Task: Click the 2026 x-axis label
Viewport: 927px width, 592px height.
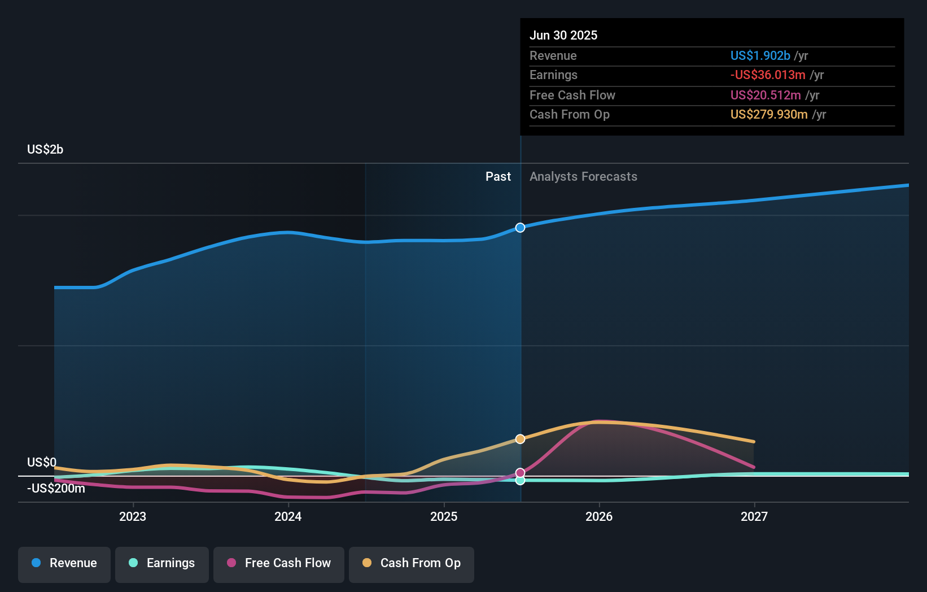Action: 599,516
